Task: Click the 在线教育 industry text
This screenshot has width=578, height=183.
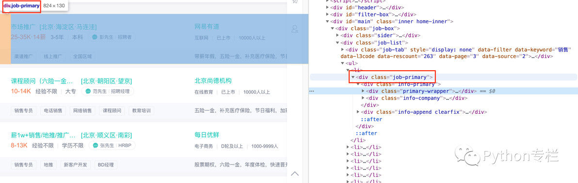Action: 204,92
